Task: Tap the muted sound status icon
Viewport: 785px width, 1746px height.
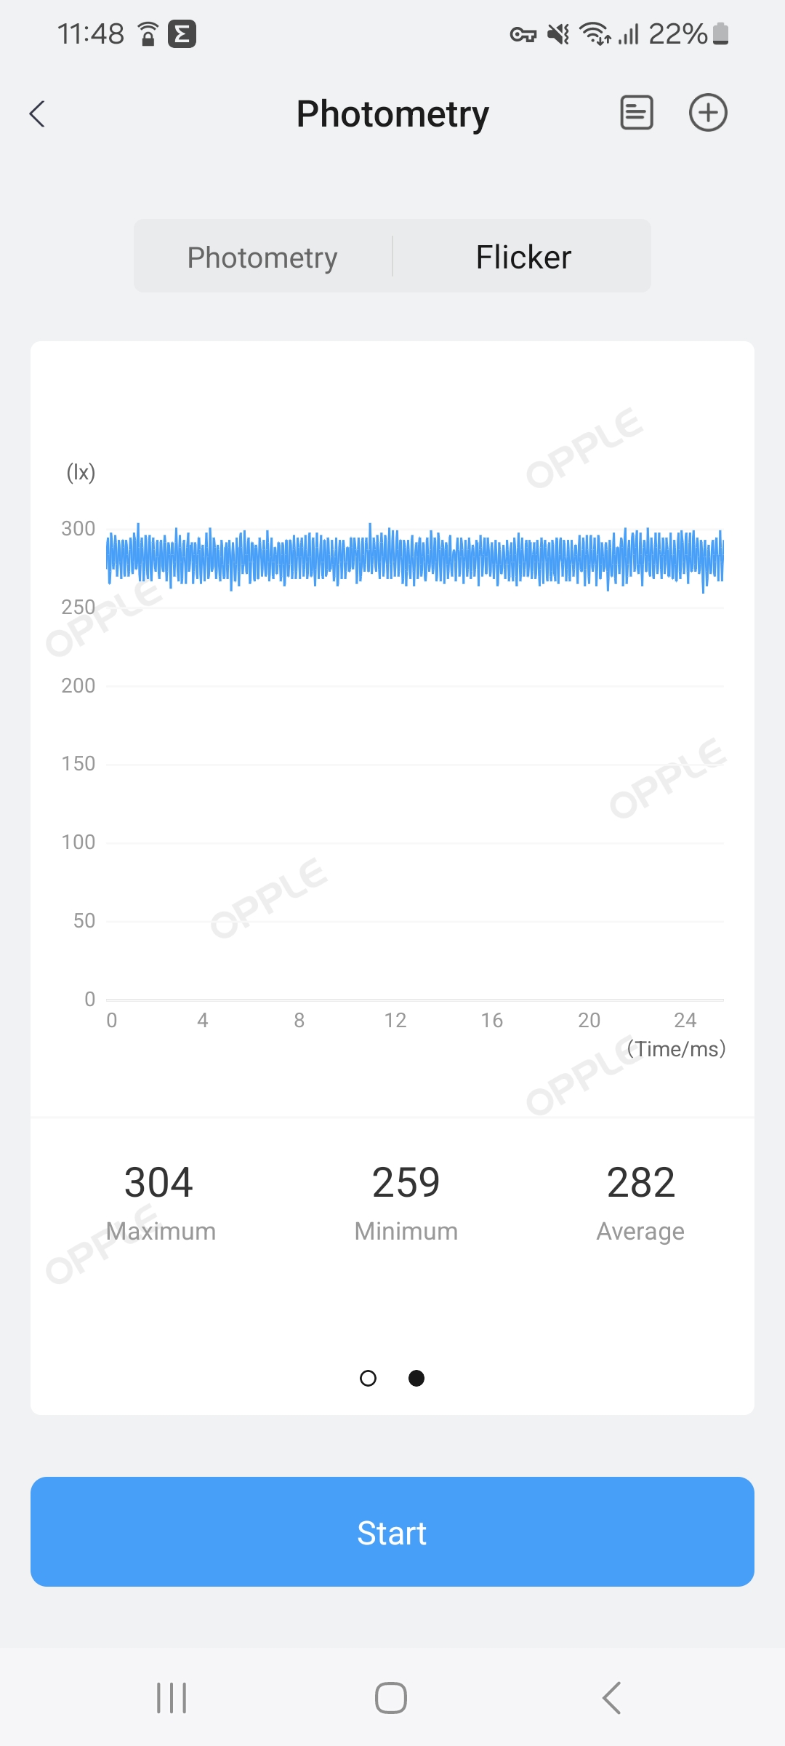Action: [558, 34]
